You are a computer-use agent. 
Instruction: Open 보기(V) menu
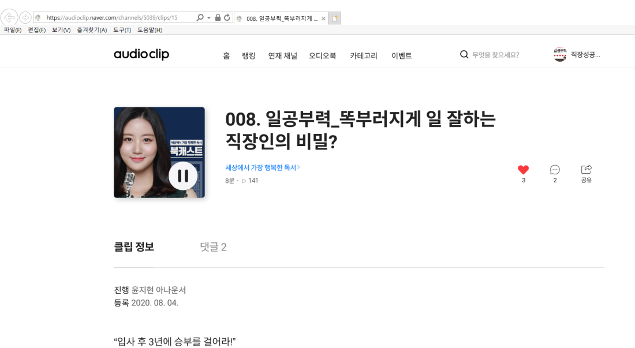(x=61, y=30)
